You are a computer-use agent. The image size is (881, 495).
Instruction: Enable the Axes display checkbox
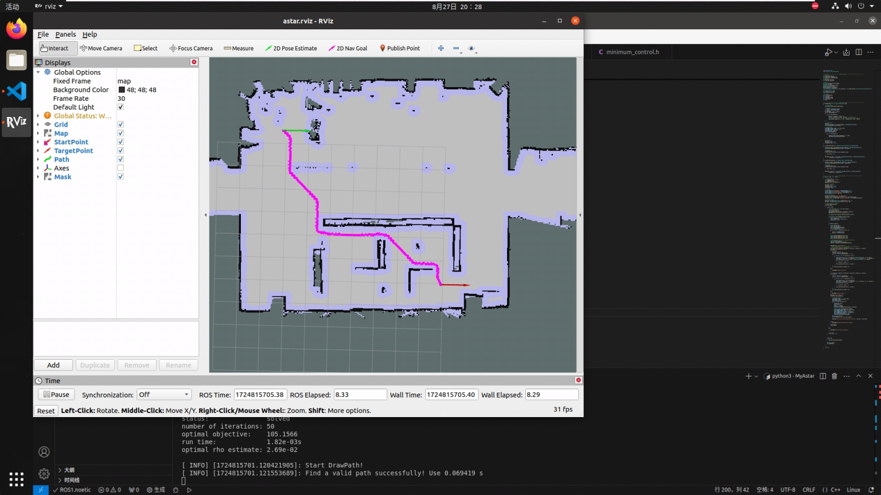point(120,168)
